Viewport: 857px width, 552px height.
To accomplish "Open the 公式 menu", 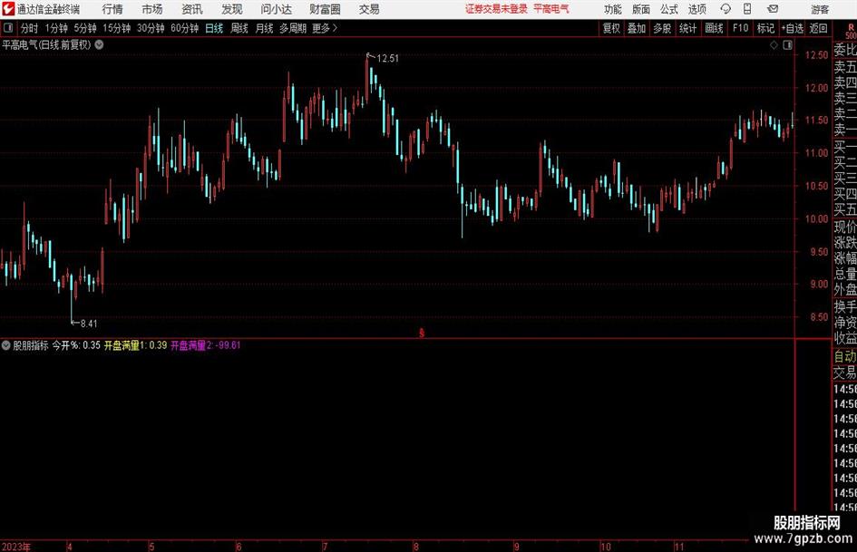I will click(x=669, y=9).
